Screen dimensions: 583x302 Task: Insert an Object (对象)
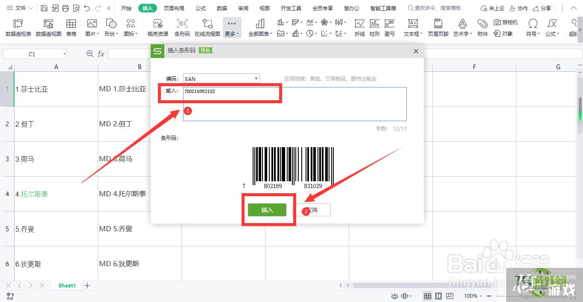[503, 33]
